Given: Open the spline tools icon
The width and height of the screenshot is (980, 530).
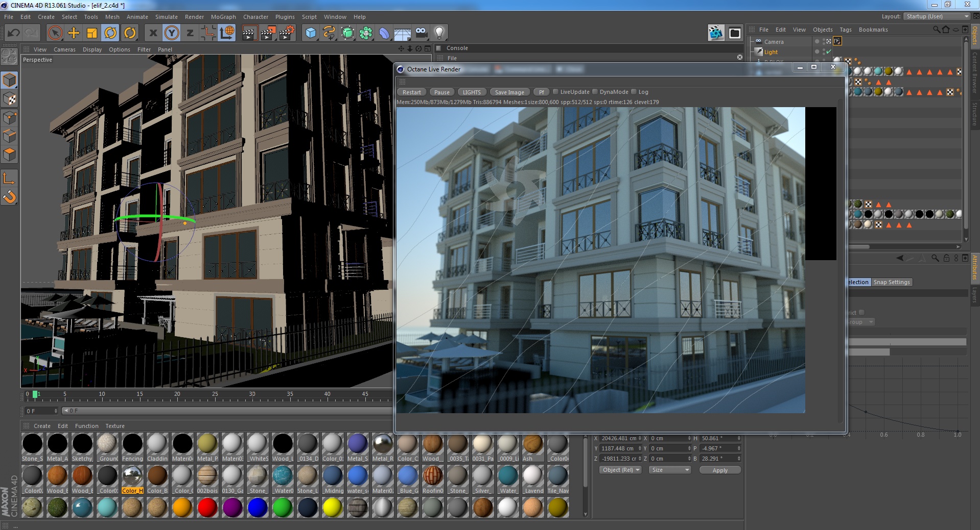Looking at the screenshot, I should (329, 33).
